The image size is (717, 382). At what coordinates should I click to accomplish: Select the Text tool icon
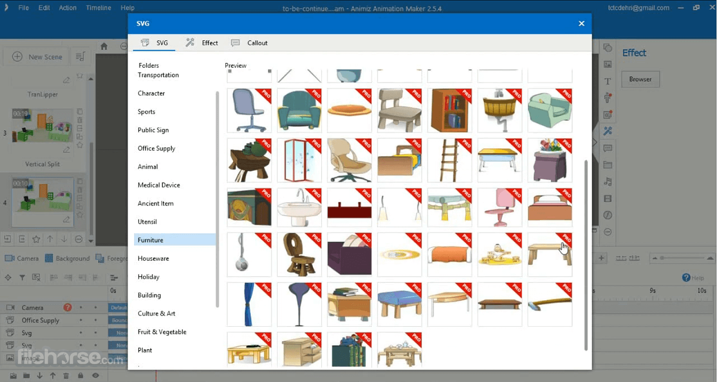(607, 81)
